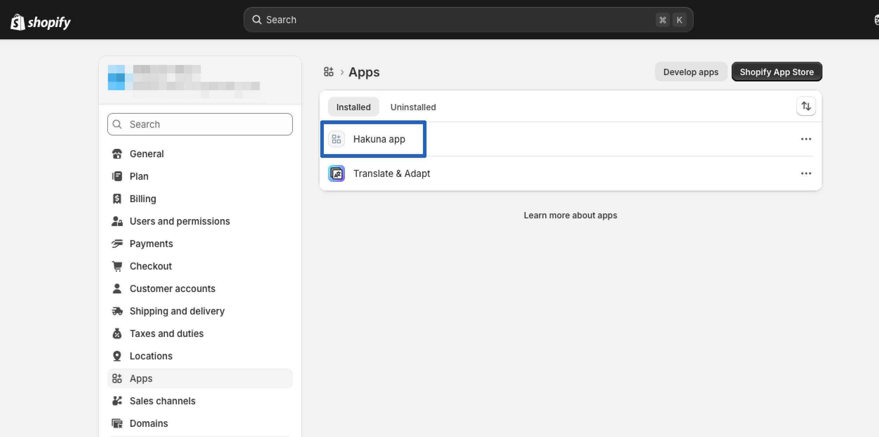
Task: Click the Translate & Adapt app icon
Action: [336, 173]
